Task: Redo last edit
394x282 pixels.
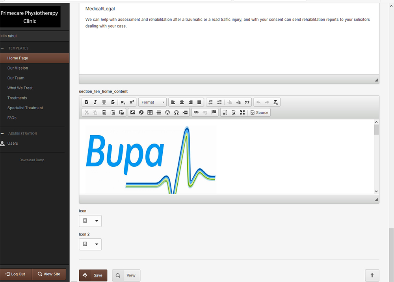Action: click(x=267, y=102)
